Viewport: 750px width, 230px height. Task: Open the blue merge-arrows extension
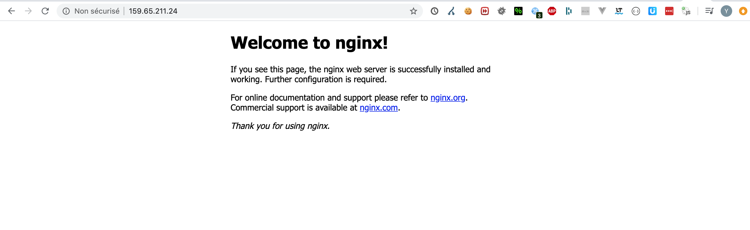tap(451, 11)
